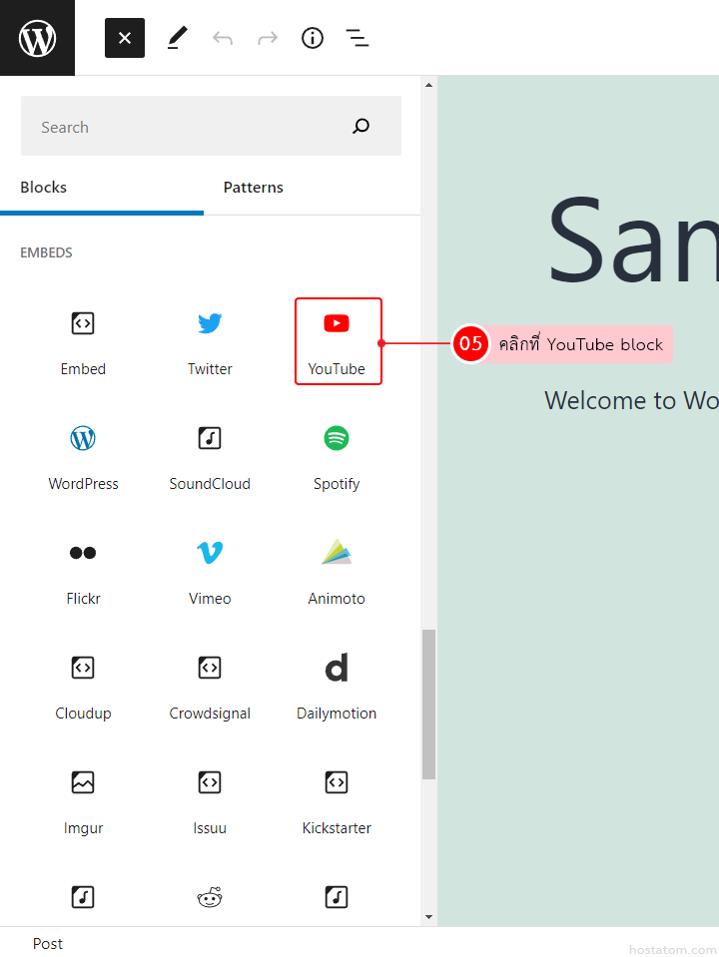This screenshot has width=719, height=957.
Task: Click the WordPress logo button
Action: [37, 38]
